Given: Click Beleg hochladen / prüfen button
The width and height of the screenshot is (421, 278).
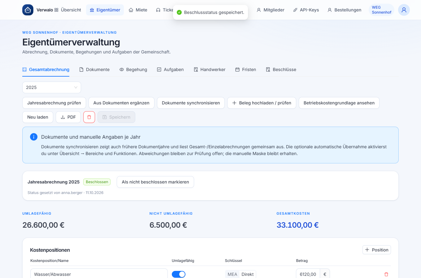Looking at the screenshot, I should tap(262, 103).
